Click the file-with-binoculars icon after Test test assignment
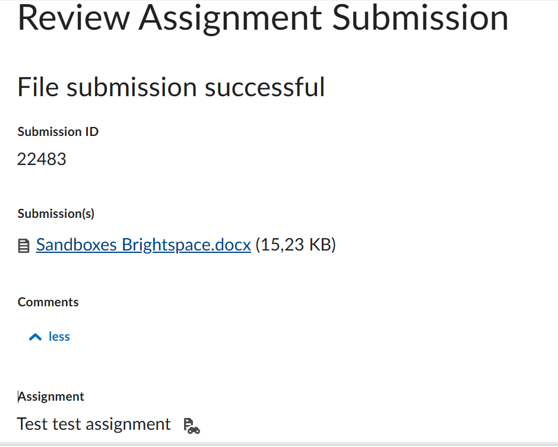 pyautogui.click(x=192, y=426)
